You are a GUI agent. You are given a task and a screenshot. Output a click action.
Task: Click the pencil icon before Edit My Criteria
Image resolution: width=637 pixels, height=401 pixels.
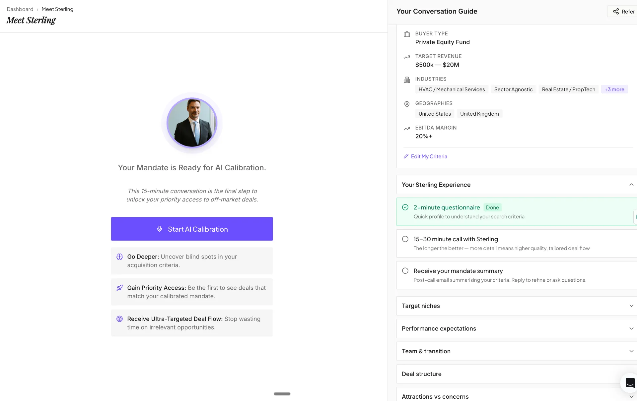(x=406, y=156)
